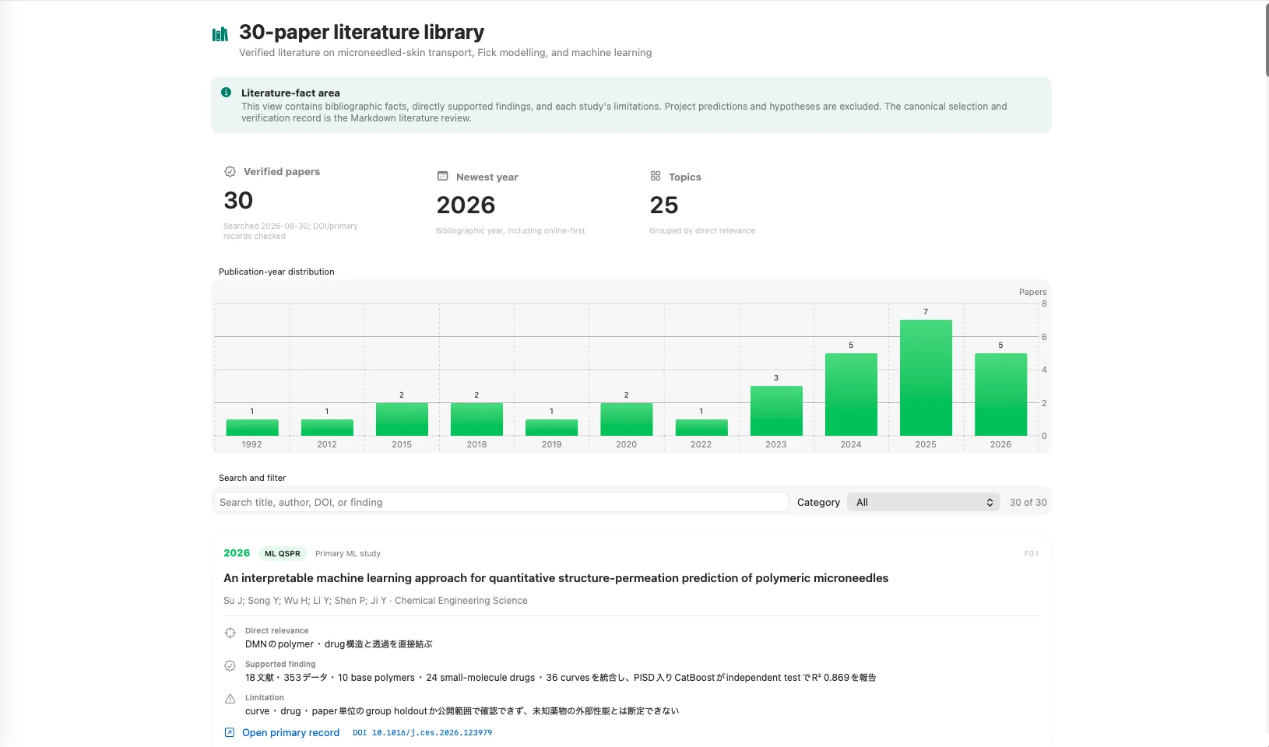
Task: Click the DOI 10.1016/j.ces.2026.123979 text
Action: pyautogui.click(x=422, y=733)
